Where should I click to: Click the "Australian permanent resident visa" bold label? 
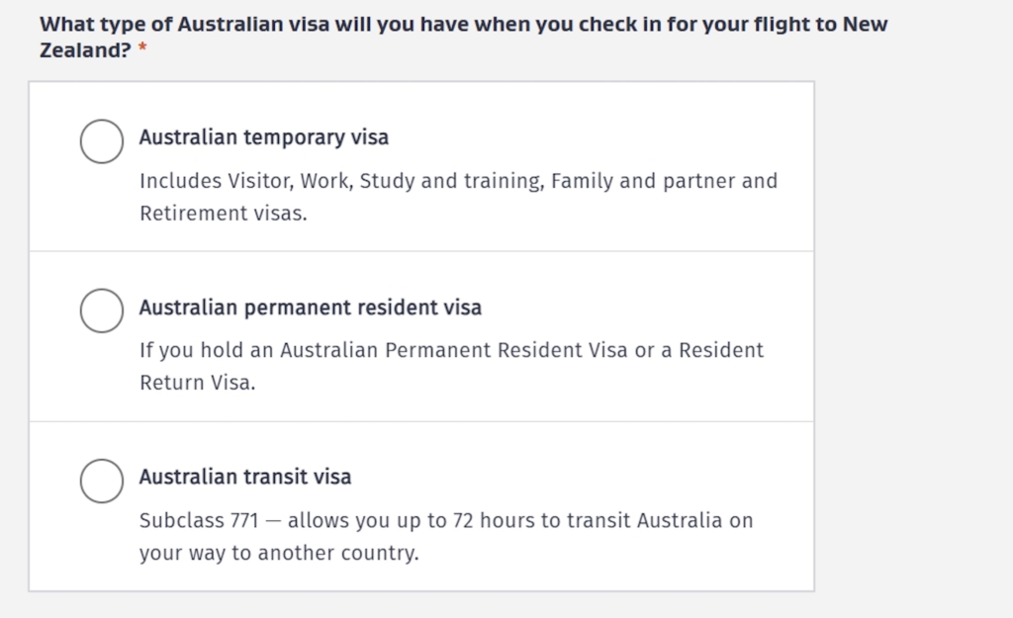pyautogui.click(x=310, y=308)
